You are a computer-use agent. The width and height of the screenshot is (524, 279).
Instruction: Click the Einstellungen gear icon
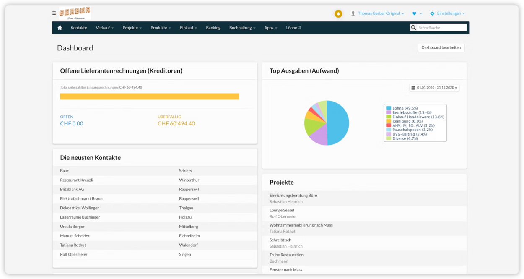pos(432,14)
